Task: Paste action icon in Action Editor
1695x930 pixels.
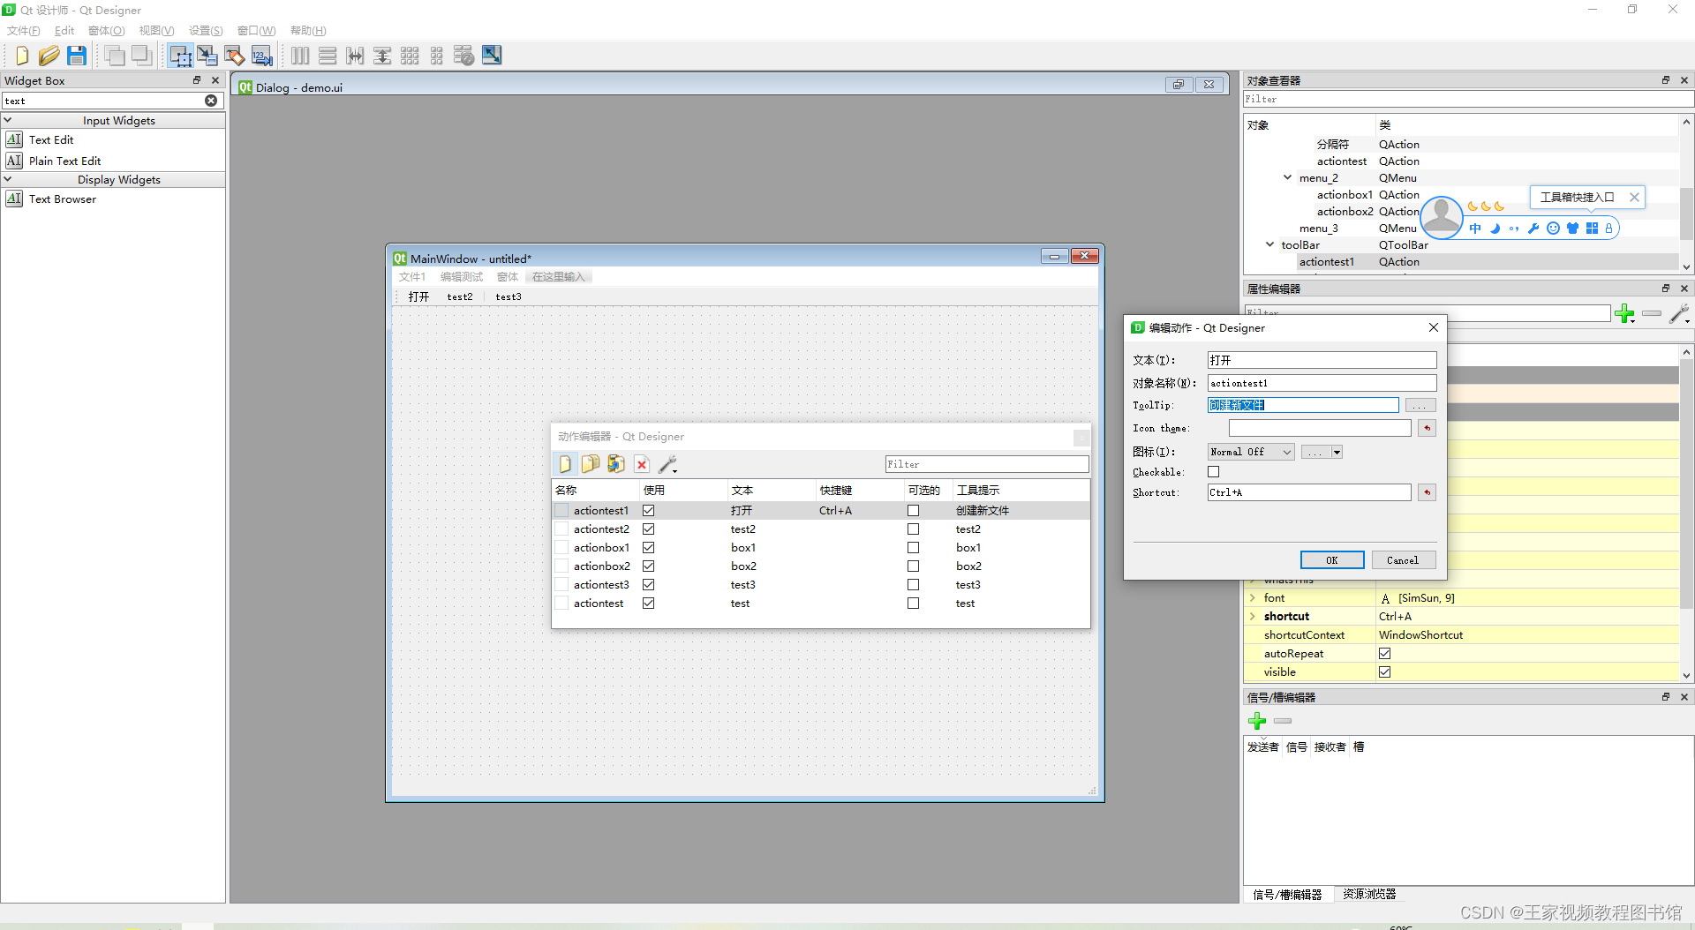Action: pos(616,464)
